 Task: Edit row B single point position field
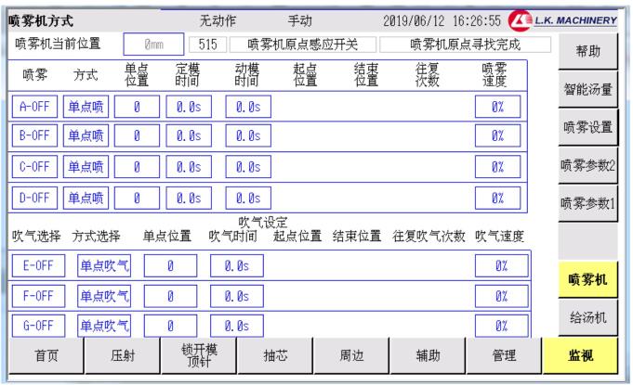tap(138, 135)
